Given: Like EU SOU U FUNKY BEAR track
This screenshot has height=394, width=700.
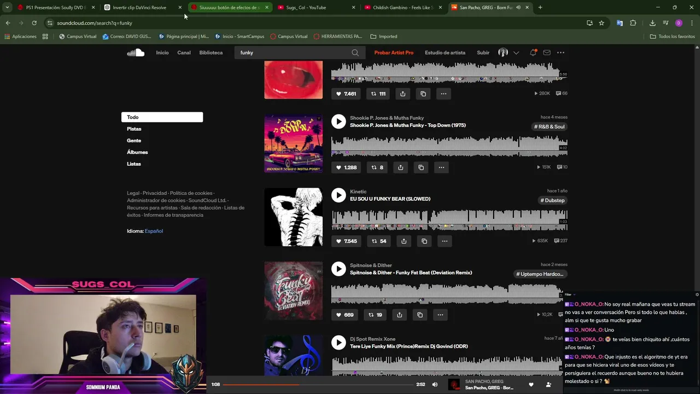Looking at the screenshot, I should pyautogui.click(x=346, y=241).
